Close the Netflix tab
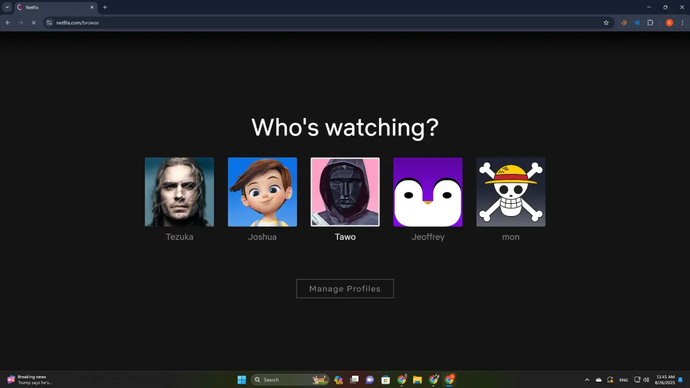 coord(92,8)
